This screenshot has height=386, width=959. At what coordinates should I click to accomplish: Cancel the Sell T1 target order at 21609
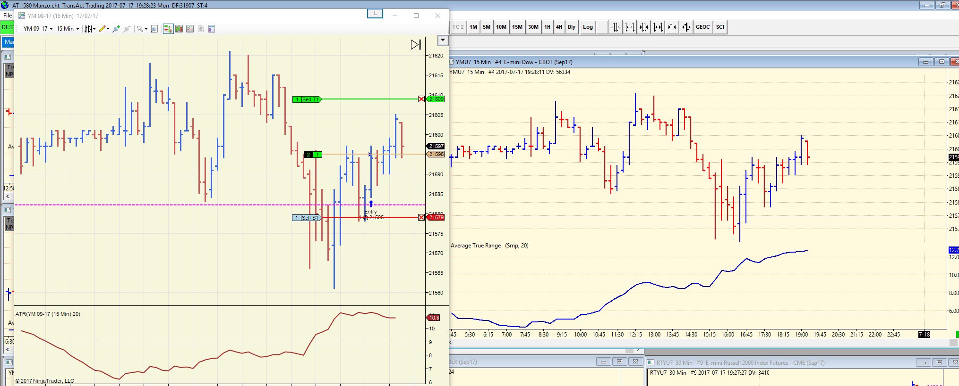coord(421,99)
